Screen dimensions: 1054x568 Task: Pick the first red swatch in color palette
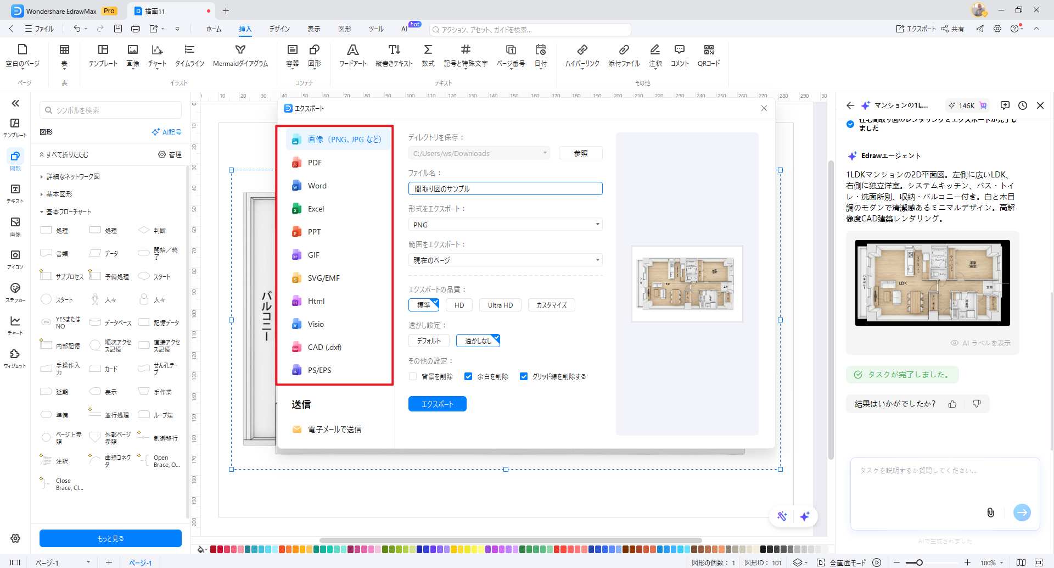click(213, 549)
